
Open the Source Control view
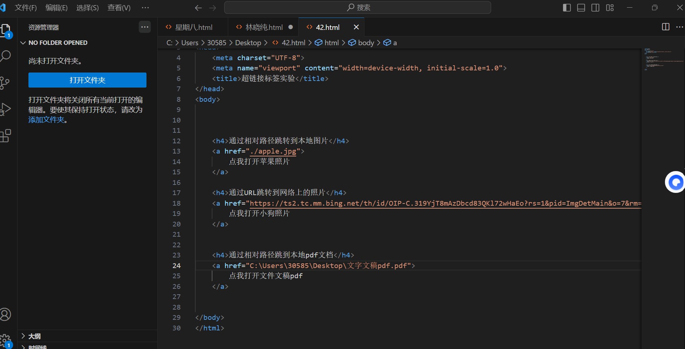coord(5,83)
